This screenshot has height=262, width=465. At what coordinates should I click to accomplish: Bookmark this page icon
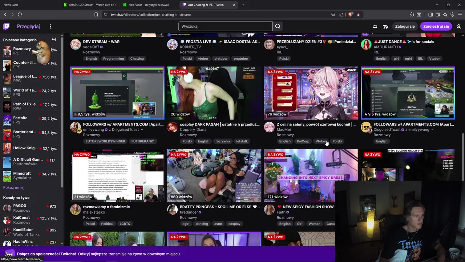coord(96,15)
